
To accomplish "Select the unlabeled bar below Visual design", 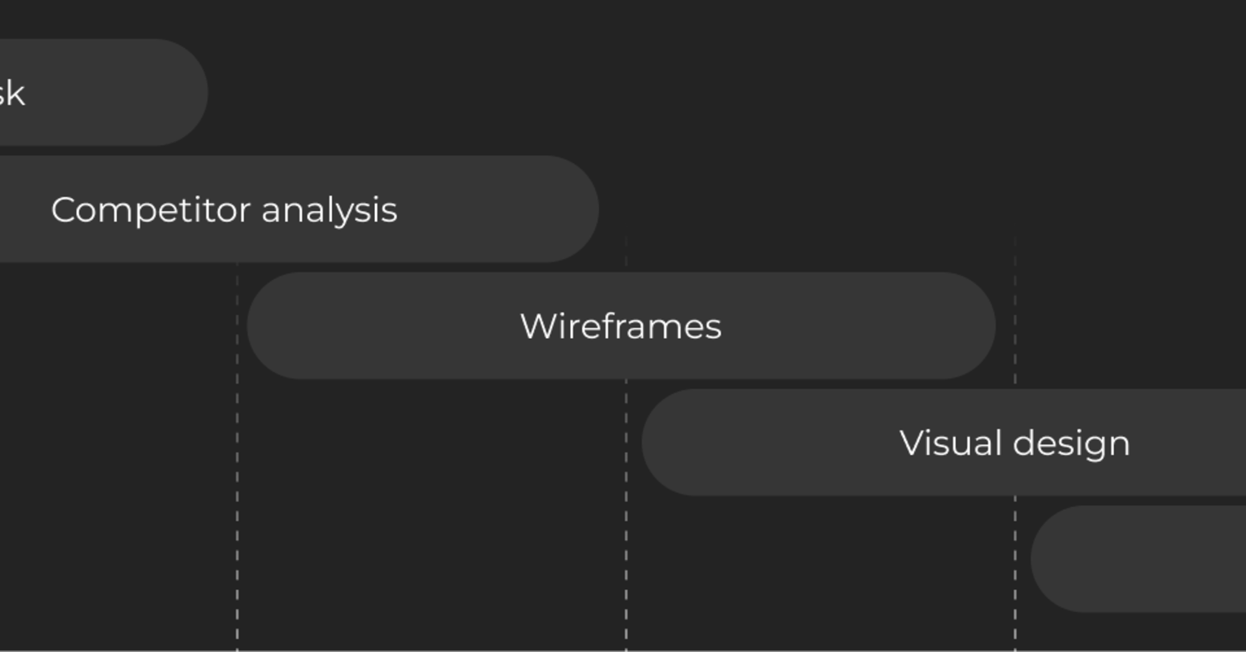I will pos(1138,558).
